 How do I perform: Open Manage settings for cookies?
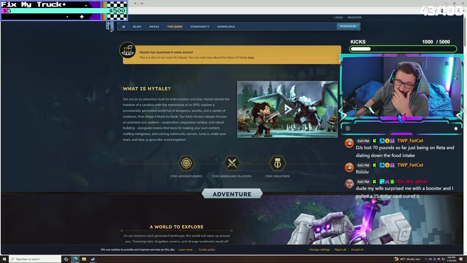click(320, 249)
